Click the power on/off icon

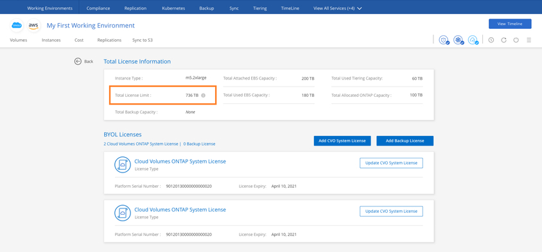516,40
